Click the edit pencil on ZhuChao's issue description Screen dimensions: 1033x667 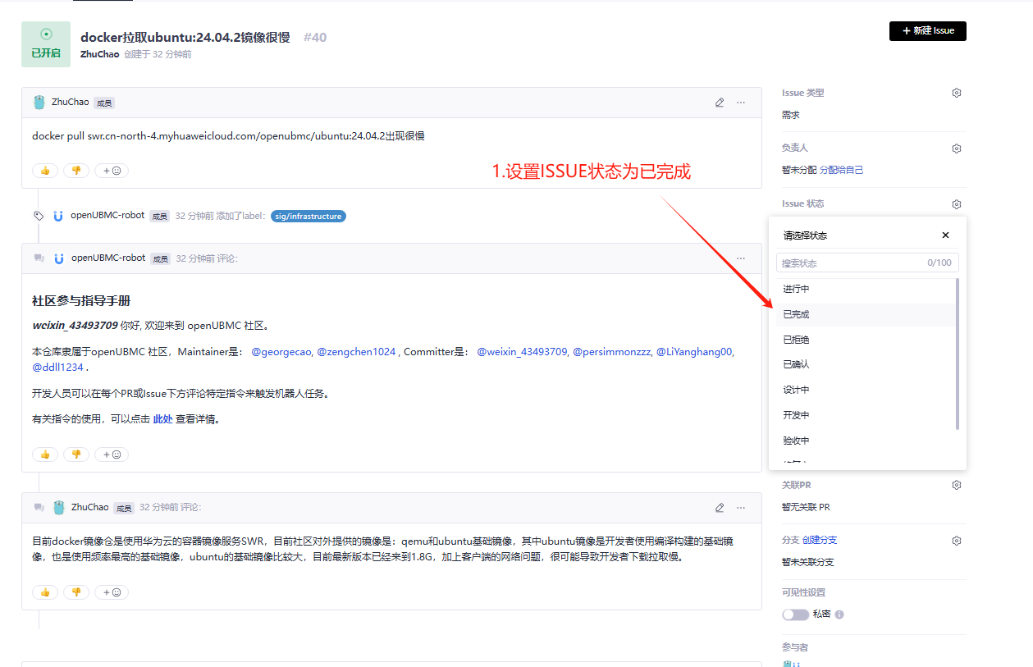[x=720, y=102]
